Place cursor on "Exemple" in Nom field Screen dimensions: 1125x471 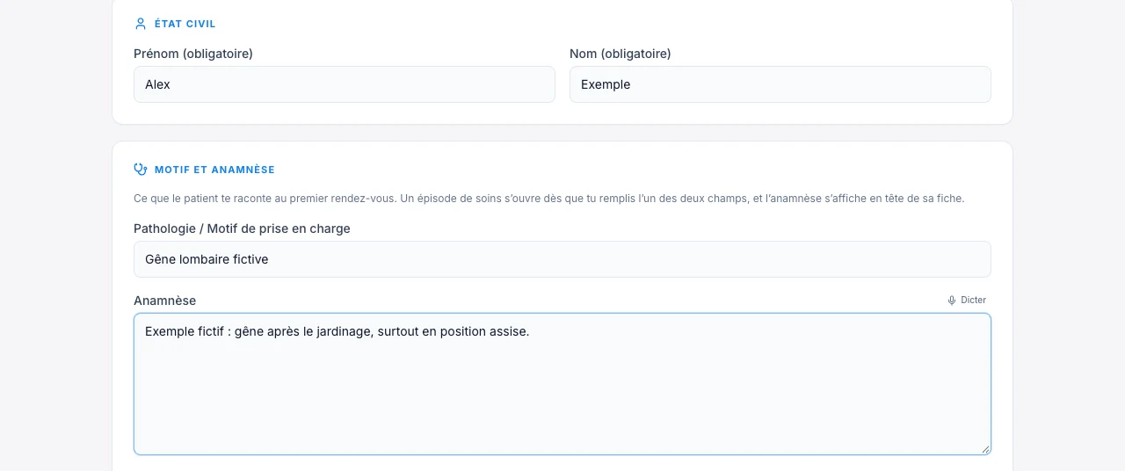(606, 84)
